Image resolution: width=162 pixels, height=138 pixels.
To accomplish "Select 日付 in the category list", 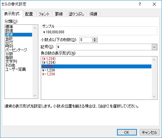I will (x=19, y=42).
